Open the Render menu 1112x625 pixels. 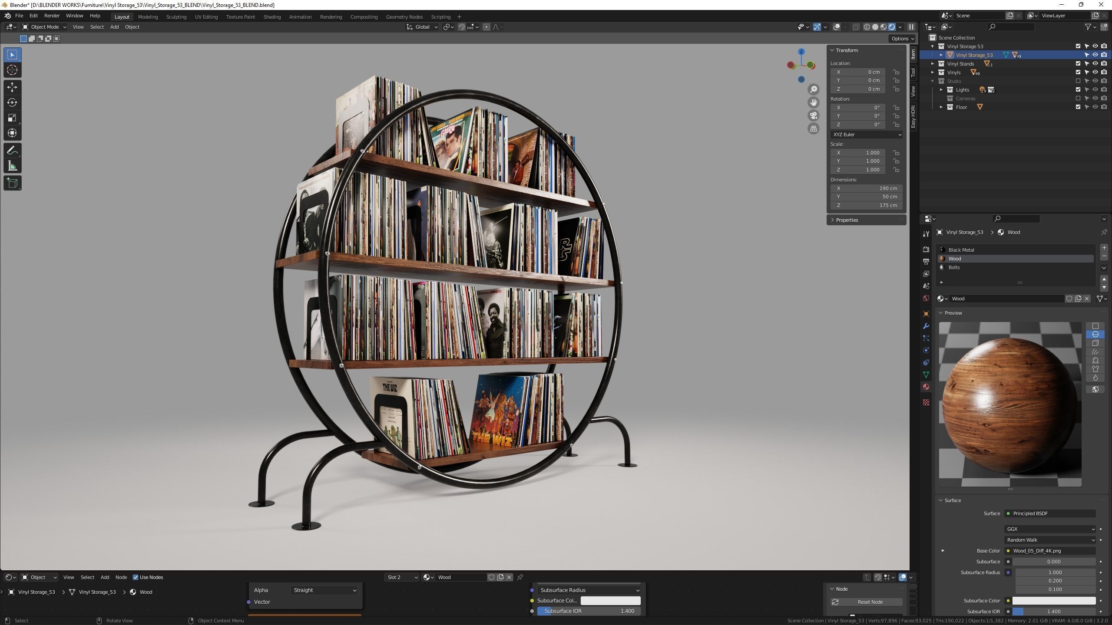click(52, 16)
